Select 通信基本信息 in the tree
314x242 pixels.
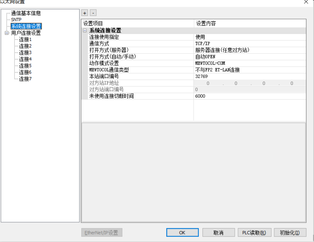(x=26, y=13)
